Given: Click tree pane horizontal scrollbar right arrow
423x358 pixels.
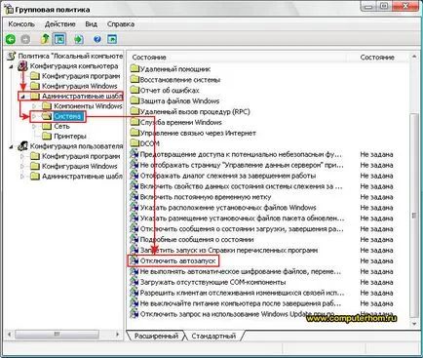Looking at the screenshot, I should coord(118,334).
